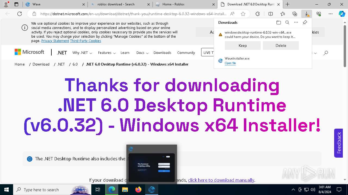The image size is (348, 195).
Task: Go to Download breadcrumb
Action: [x=41, y=64]
